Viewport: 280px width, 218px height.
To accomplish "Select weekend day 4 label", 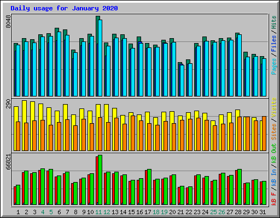I will coord(43,212).
